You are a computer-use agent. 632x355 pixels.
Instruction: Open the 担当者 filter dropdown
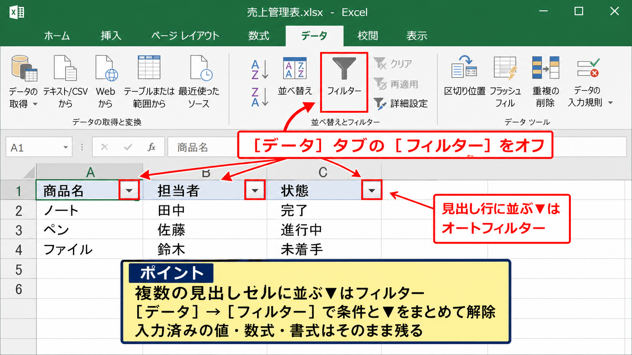point(255,191)
